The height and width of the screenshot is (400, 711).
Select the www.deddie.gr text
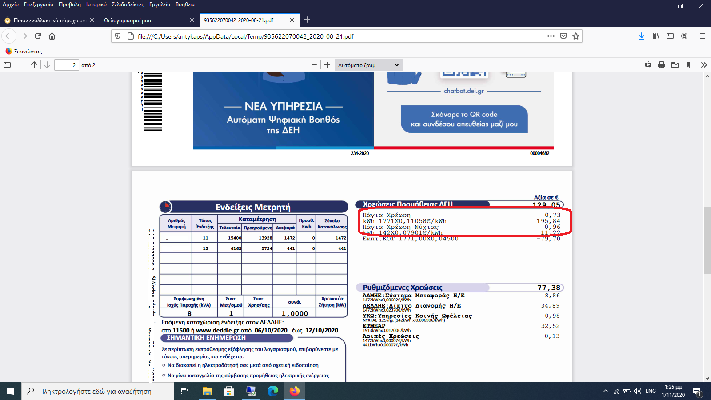coord(217,330)
